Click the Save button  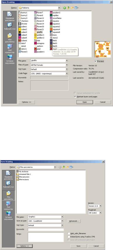click(x=79, y=246)
